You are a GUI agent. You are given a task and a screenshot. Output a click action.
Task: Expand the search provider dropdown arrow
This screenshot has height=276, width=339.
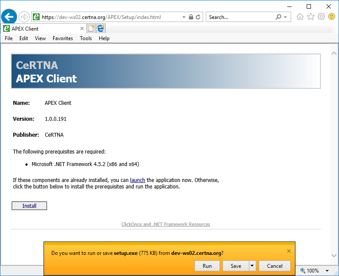click(286, 17)
